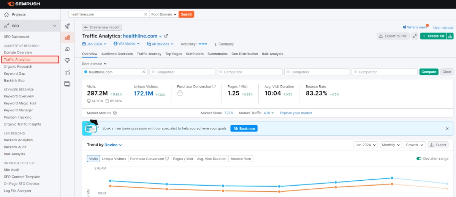This screenshot has height=197, width=456.
Task: Switch to the Top Pages tab
Action: click(174, 54)
